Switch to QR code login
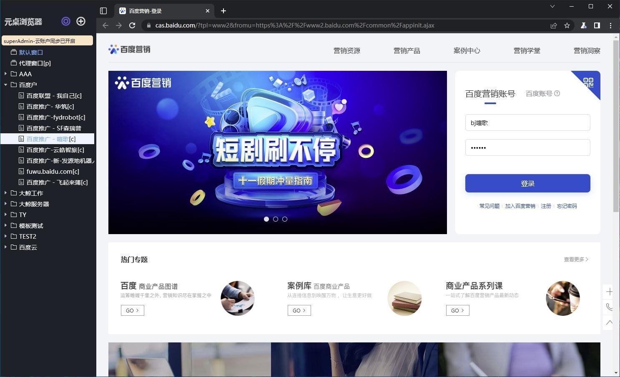The width and height of the screenshot is (620, 377). pyautogui.click(x=588, y=82)
